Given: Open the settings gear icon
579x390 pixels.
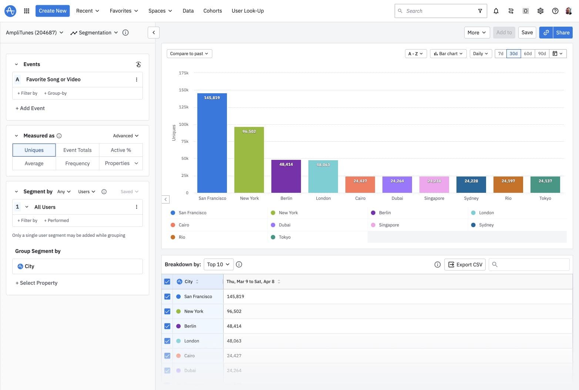Looking at the screenshot, I should 540,11.
